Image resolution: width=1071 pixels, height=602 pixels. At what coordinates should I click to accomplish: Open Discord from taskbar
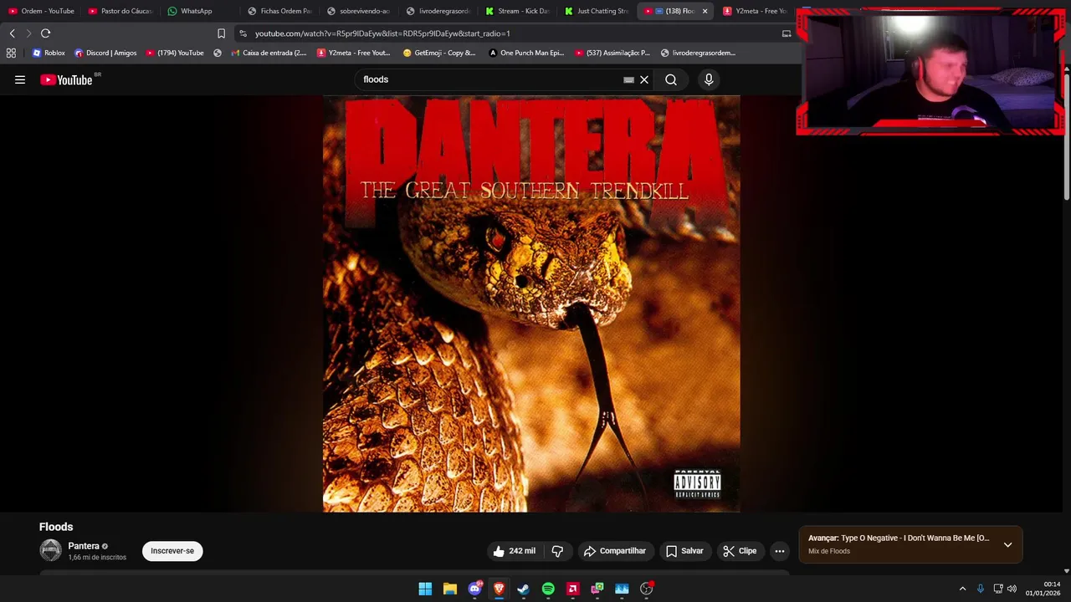point(474,589)
